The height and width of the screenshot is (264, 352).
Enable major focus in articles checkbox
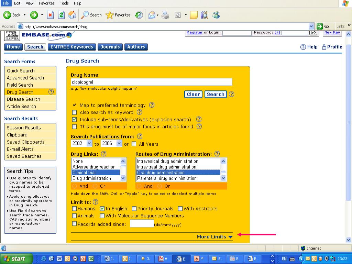[x=74, y=126]
